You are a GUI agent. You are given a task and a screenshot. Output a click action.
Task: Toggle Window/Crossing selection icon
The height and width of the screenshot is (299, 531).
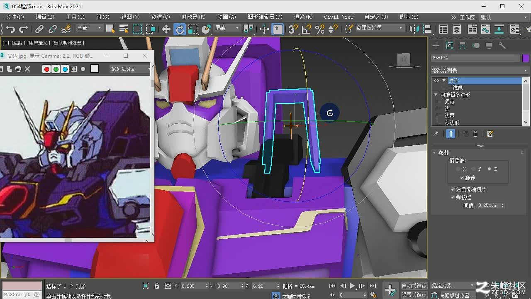pos(151,29)
